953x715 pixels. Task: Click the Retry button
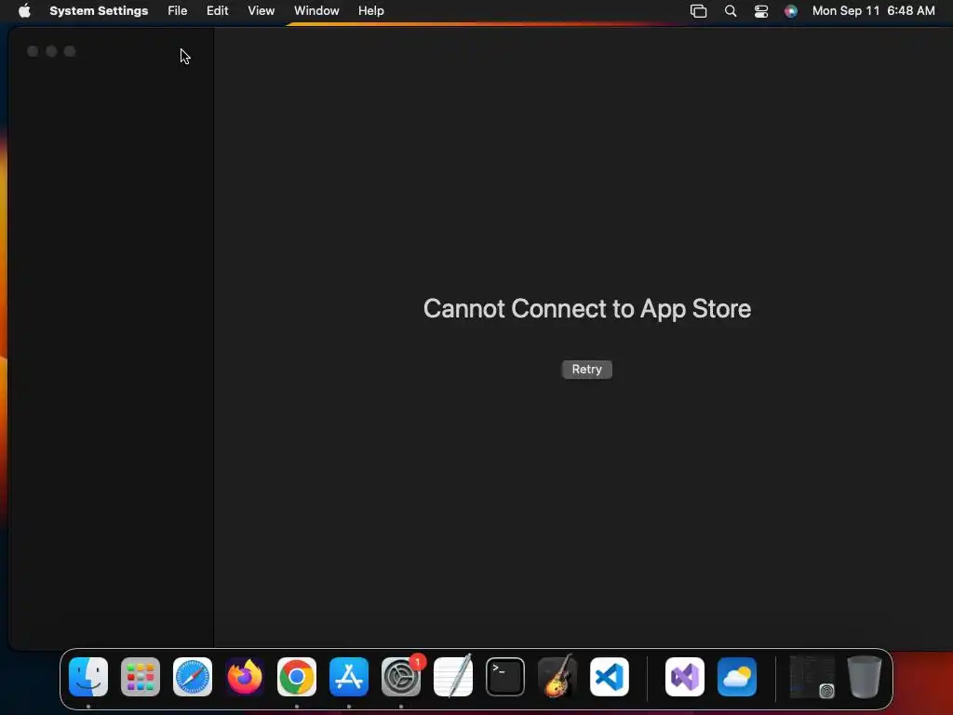pyautogui.click(x=586, y=369)
